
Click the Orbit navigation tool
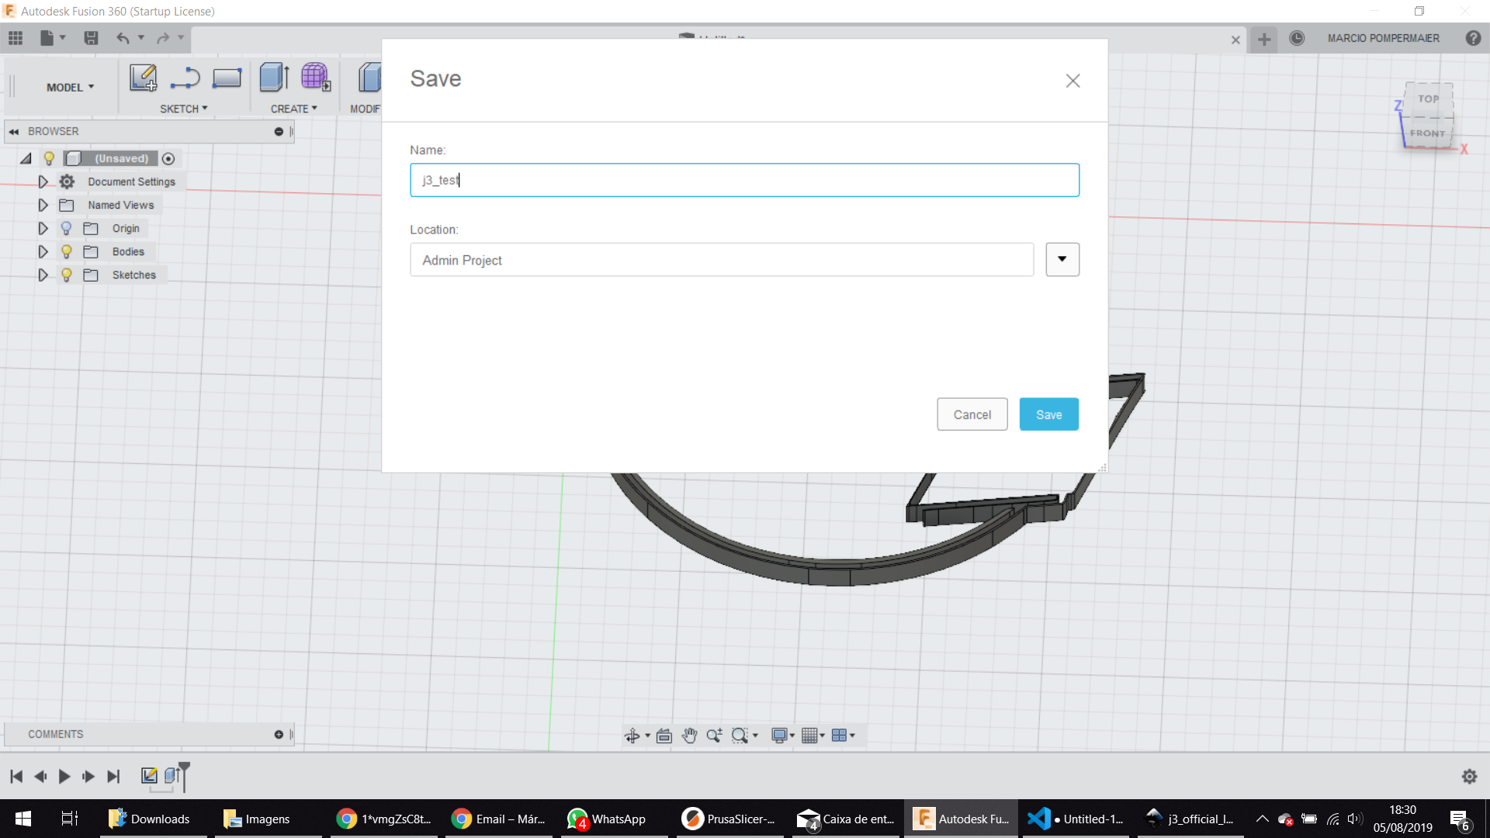pos(632,736)
